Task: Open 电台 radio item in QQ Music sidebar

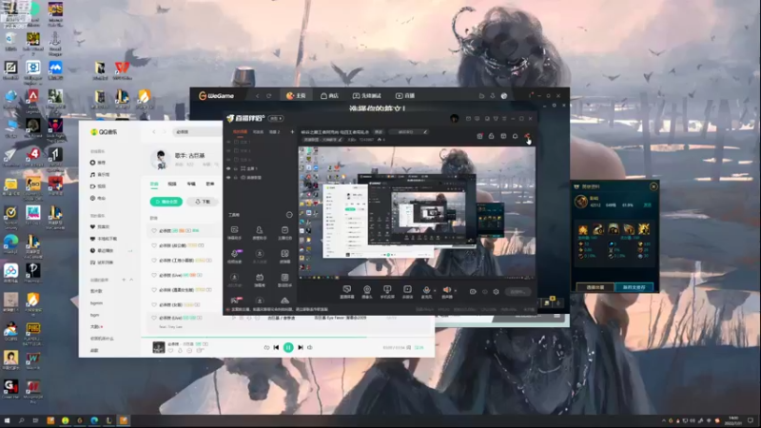Action: 99,198
